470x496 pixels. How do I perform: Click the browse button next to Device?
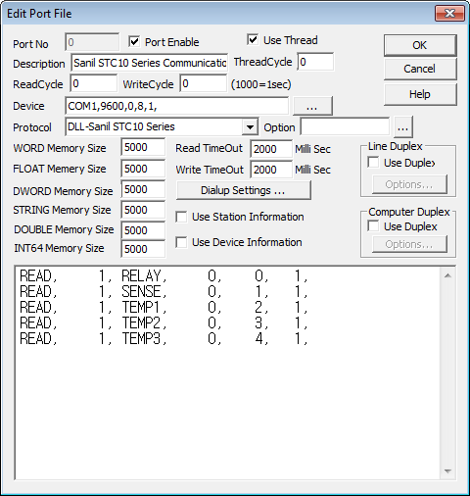point(312,106)
